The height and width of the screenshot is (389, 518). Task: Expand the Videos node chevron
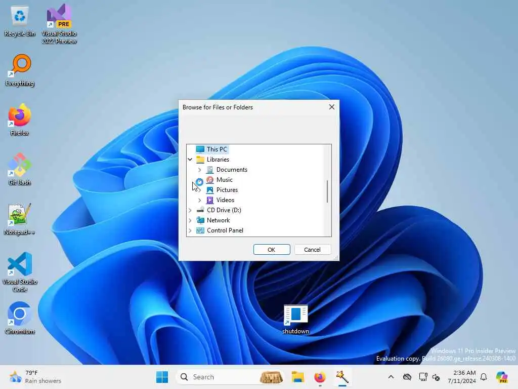[x=199, y=200]
